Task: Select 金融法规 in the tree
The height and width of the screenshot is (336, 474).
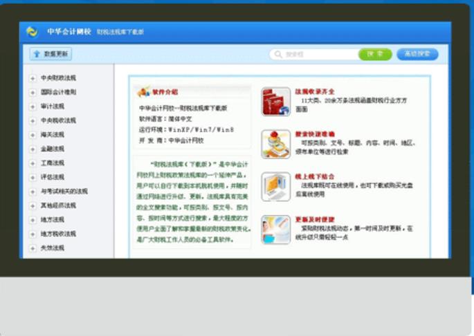Action: 53,149
